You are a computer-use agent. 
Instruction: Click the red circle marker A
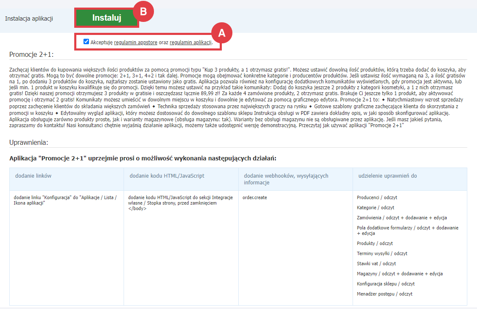222,33
